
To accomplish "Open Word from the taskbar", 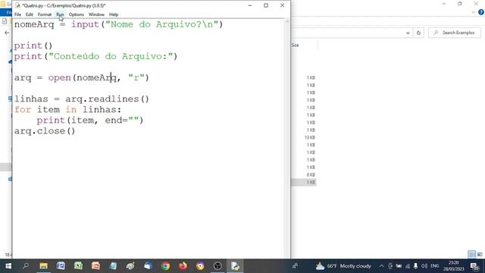I will point(61,266).
